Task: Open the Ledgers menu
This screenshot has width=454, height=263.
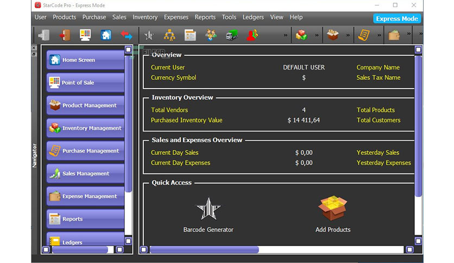Action: [253, 17]
